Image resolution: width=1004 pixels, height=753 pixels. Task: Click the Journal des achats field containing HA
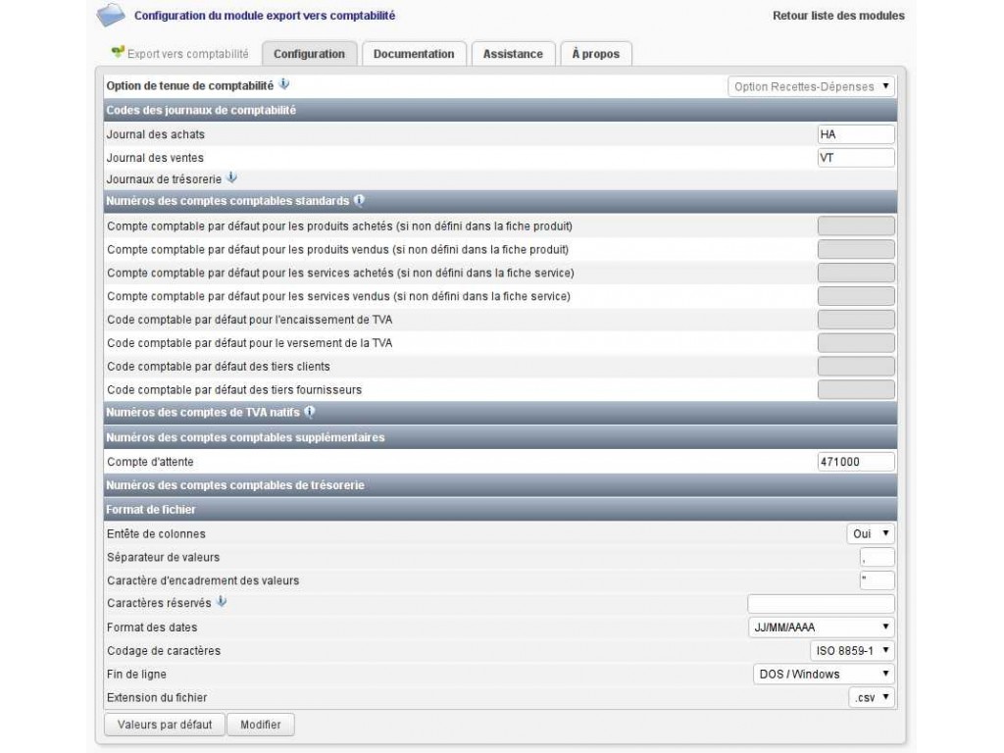(x=856, y=133)
